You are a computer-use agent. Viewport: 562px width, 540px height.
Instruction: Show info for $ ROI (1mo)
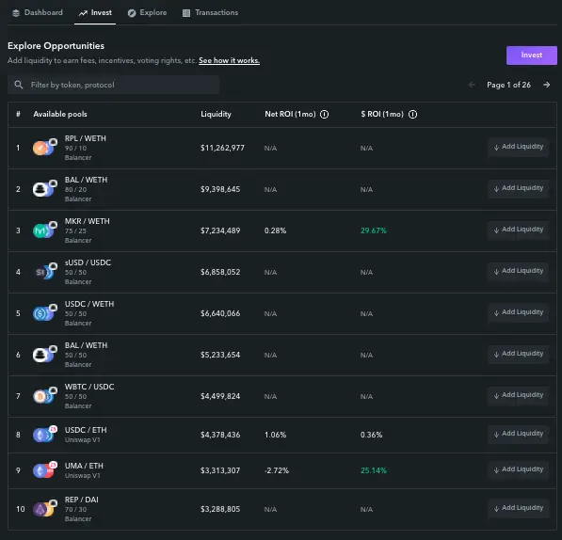[413, 114]
